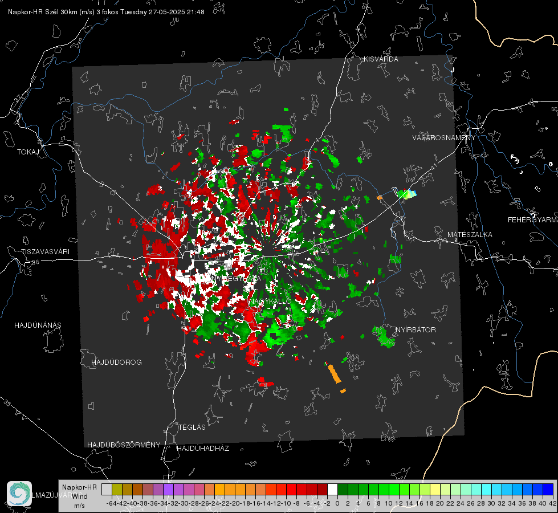The image size is (558, 513).
Task: Click the long orange echo streak southeast of Nagykálló
Action: [x=334, y=373]
